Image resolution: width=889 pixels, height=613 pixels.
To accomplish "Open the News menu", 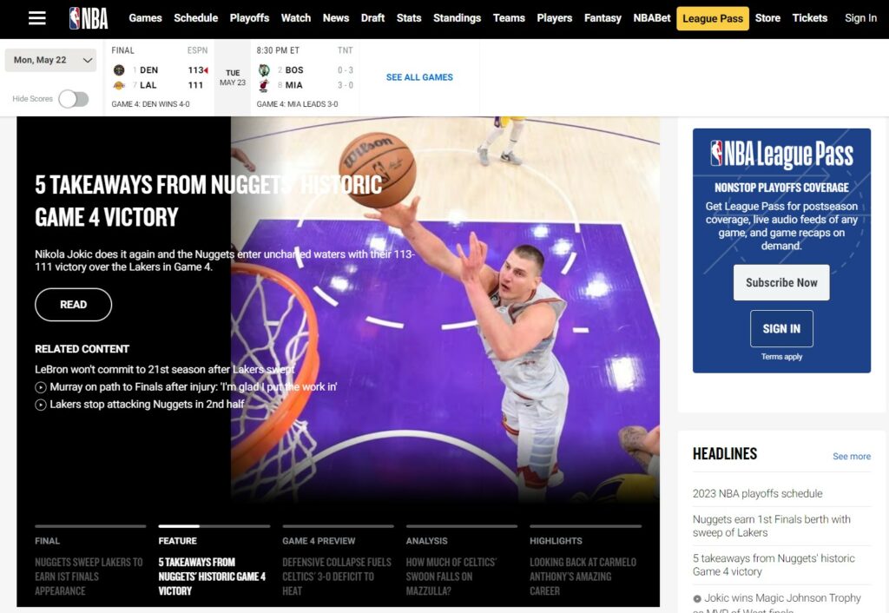I will pyautogui.click(x=336, y=18).
